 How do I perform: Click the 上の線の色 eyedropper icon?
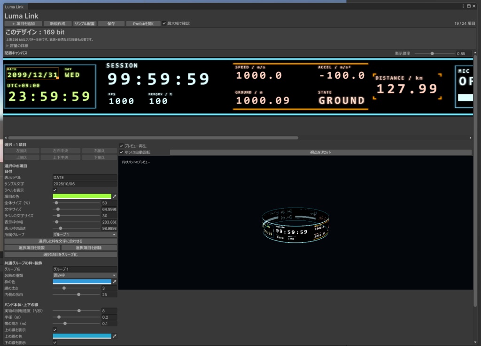pos(115,336)
